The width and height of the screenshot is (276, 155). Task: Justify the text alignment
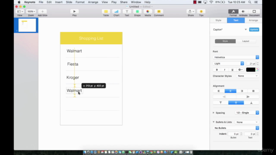click(253, 91)
